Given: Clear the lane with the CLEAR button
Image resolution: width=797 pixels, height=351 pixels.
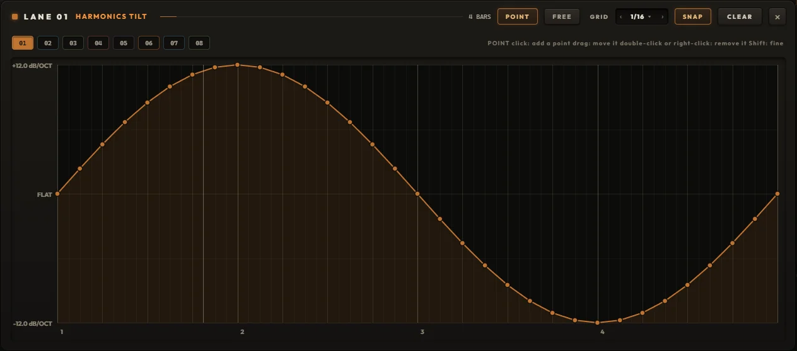Looking at the screenshot, I should coord(740,16).
